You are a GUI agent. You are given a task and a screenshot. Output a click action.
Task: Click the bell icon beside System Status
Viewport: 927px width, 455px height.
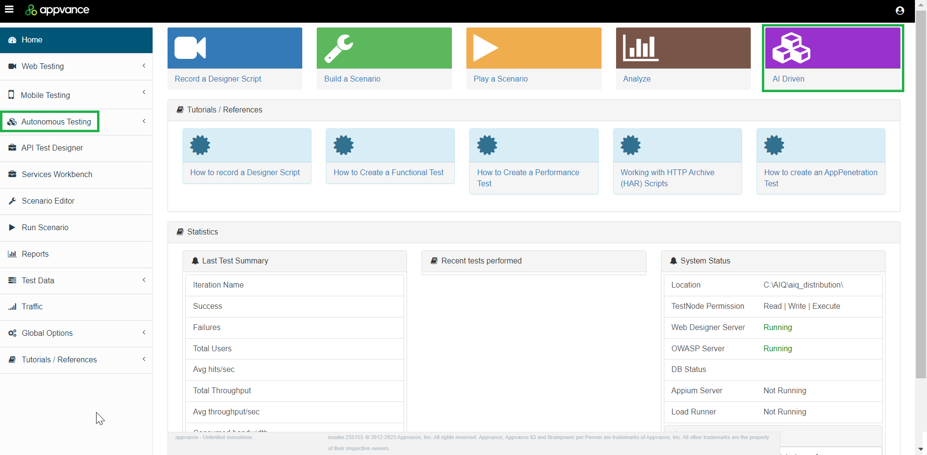point(674,261)
